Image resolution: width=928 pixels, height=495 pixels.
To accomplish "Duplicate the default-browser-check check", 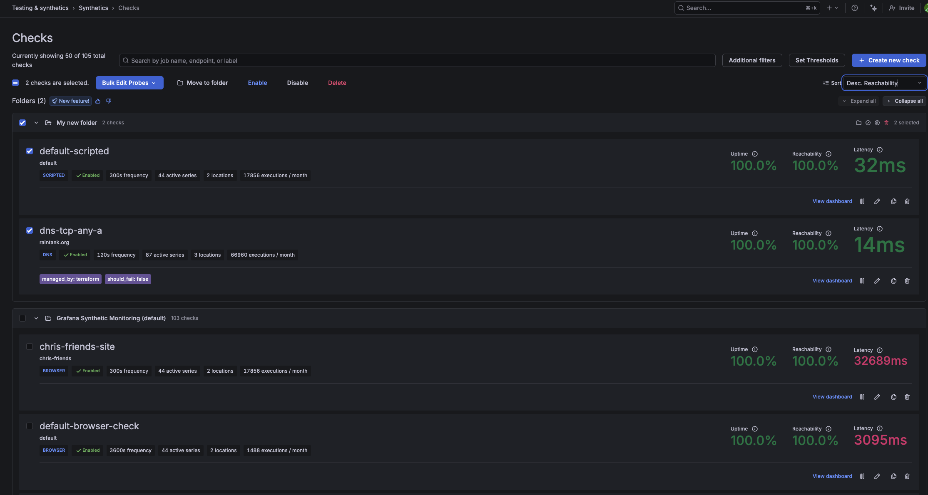I will pos(894,476).
